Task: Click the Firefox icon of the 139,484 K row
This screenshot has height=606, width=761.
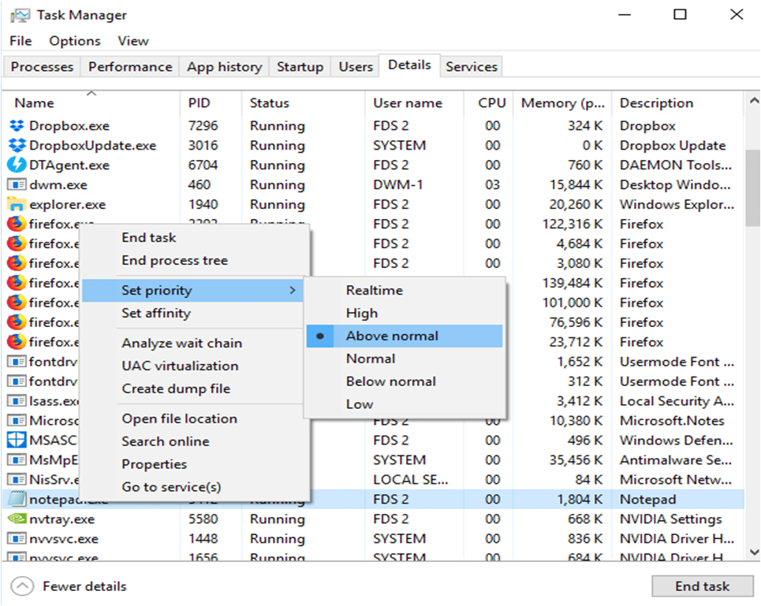Action: [17, 283]
